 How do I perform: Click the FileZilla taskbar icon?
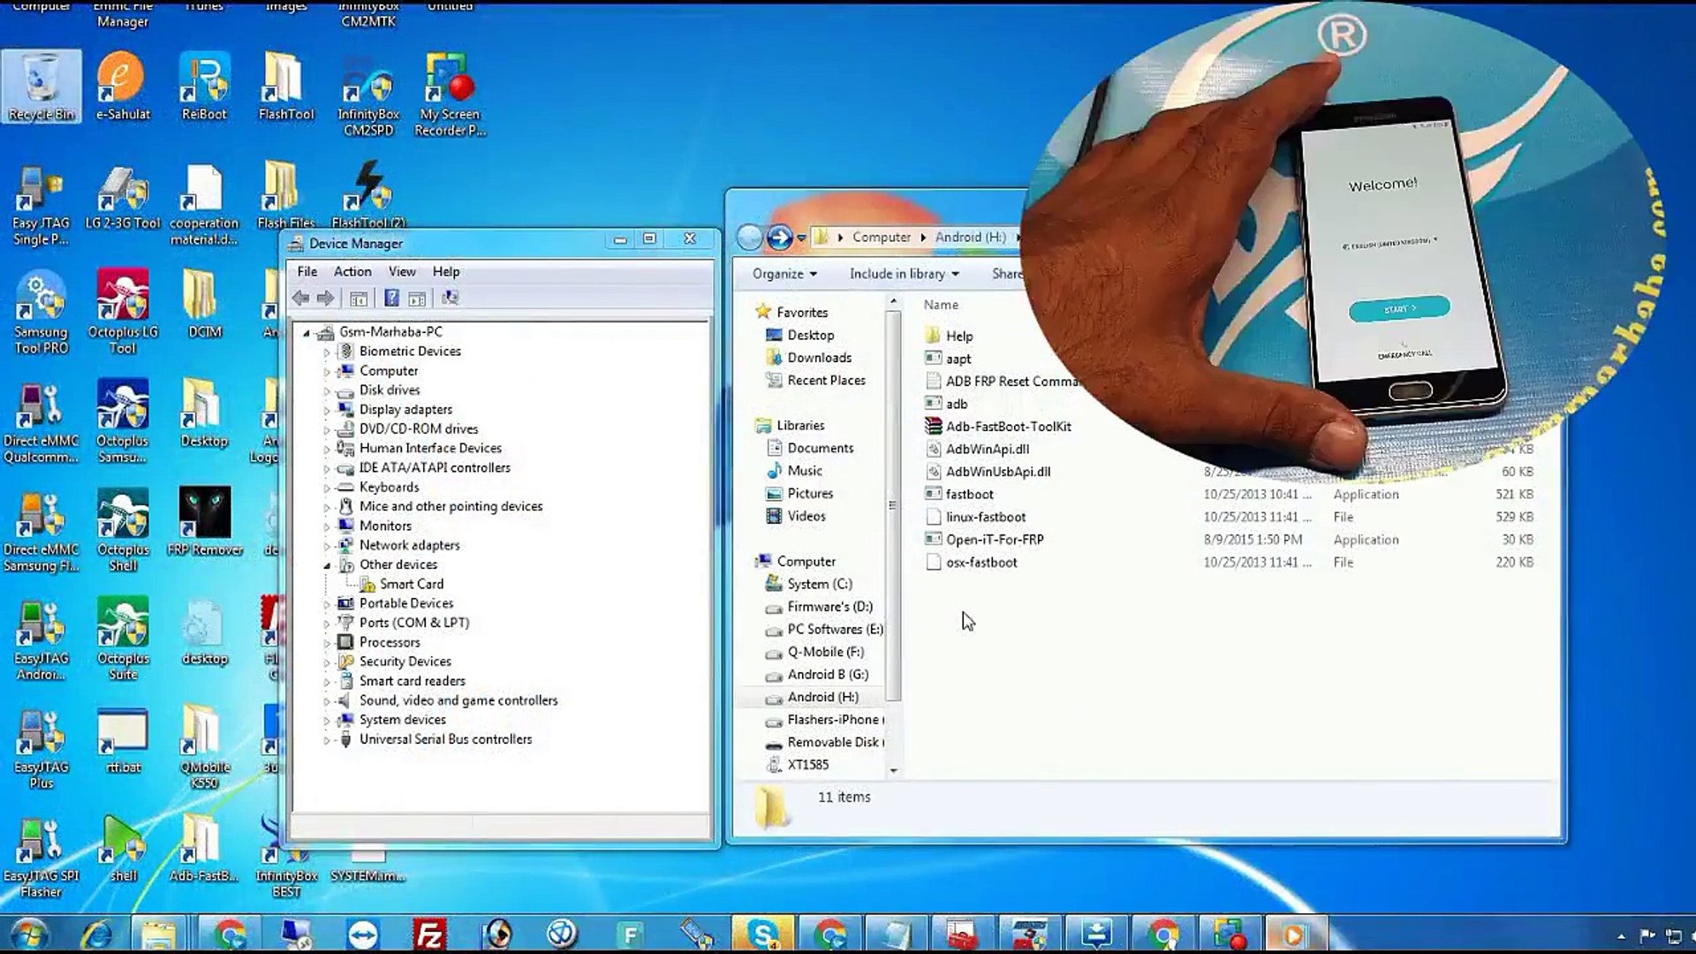430,934
